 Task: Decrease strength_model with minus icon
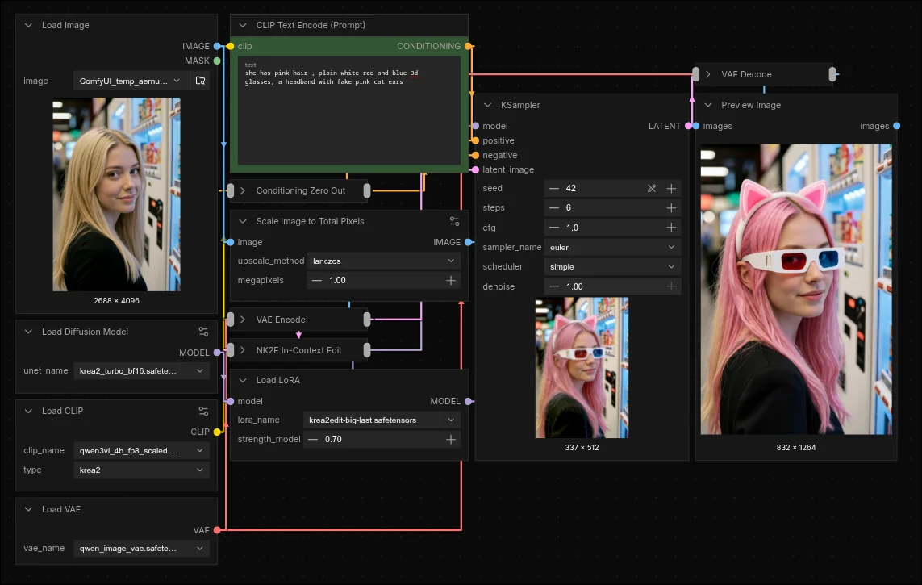click(x=313, y=439)
